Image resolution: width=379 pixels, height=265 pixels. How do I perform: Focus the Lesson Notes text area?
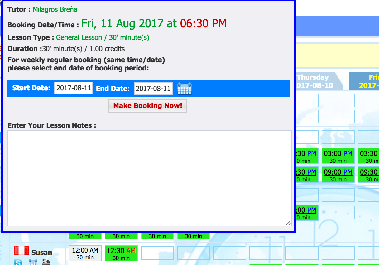[x=150, y=178]
